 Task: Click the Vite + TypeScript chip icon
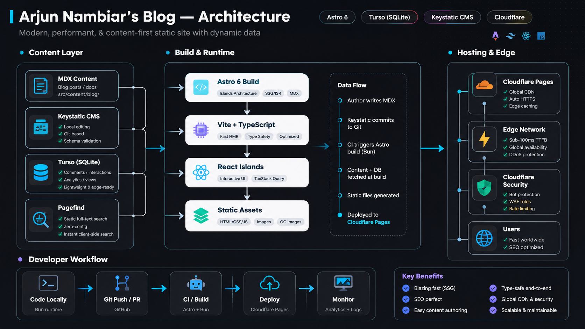[201, 130]
